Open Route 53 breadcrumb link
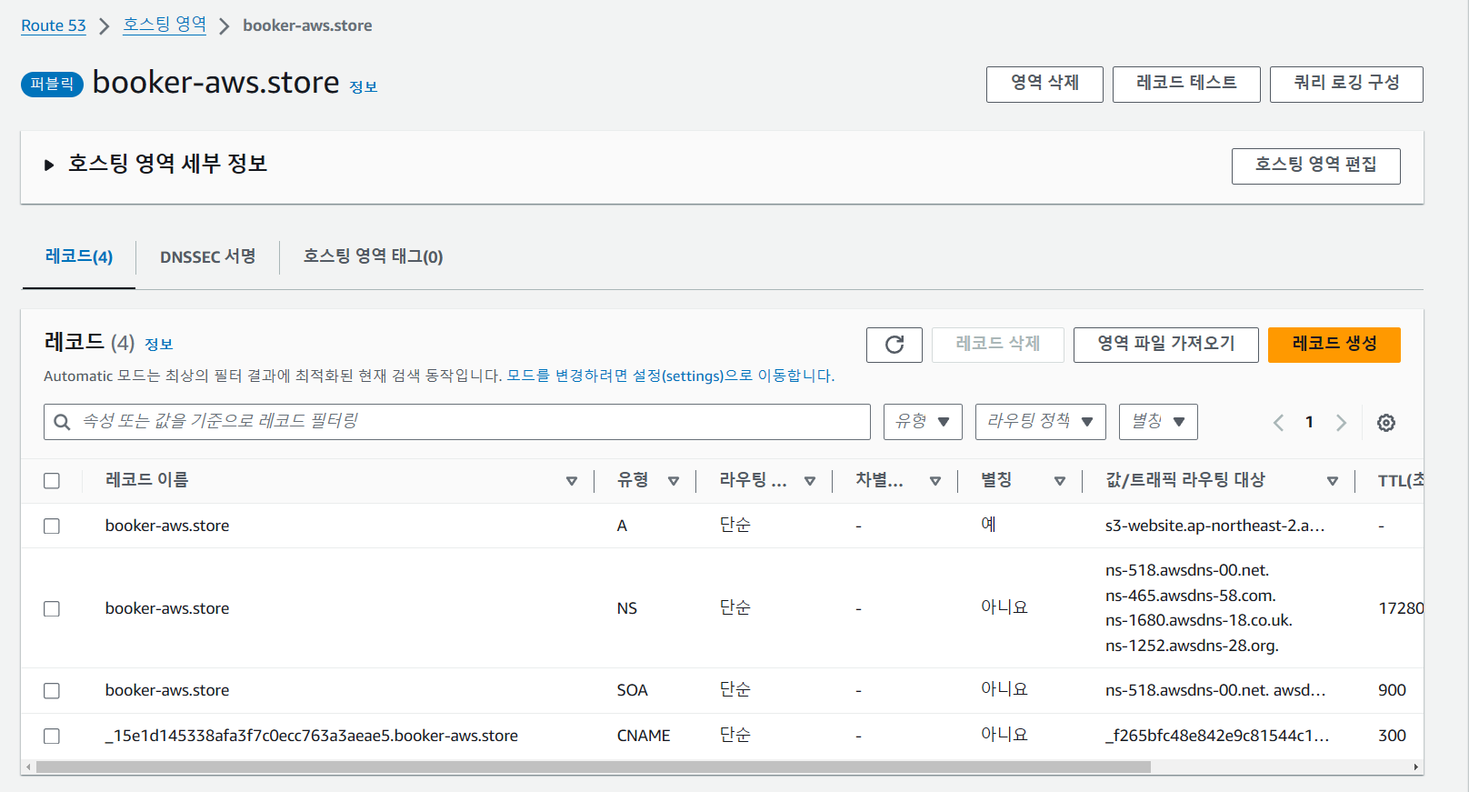Screen dimensions: 1469x792 click(54, 25)
